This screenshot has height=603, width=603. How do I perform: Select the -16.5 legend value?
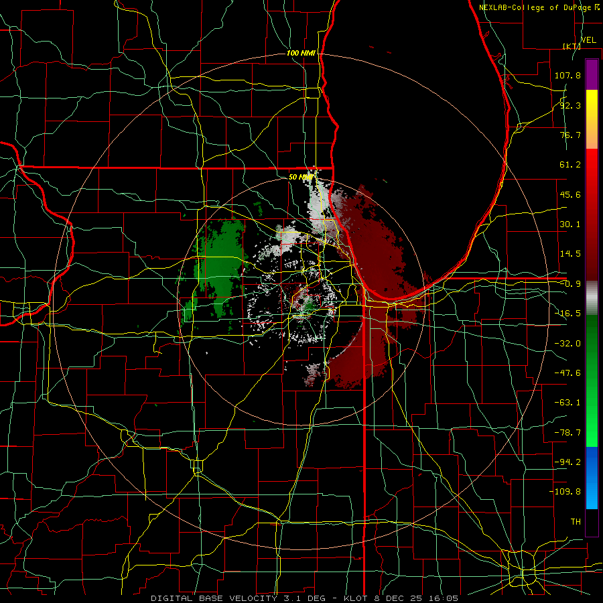coord(567,314)
